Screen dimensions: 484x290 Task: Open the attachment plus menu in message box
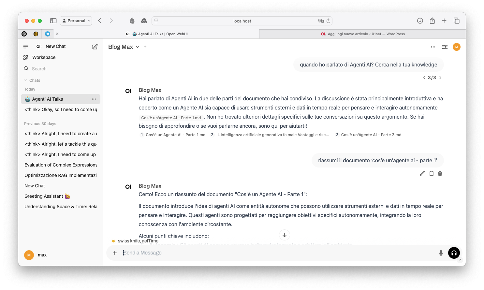[115, 253]
